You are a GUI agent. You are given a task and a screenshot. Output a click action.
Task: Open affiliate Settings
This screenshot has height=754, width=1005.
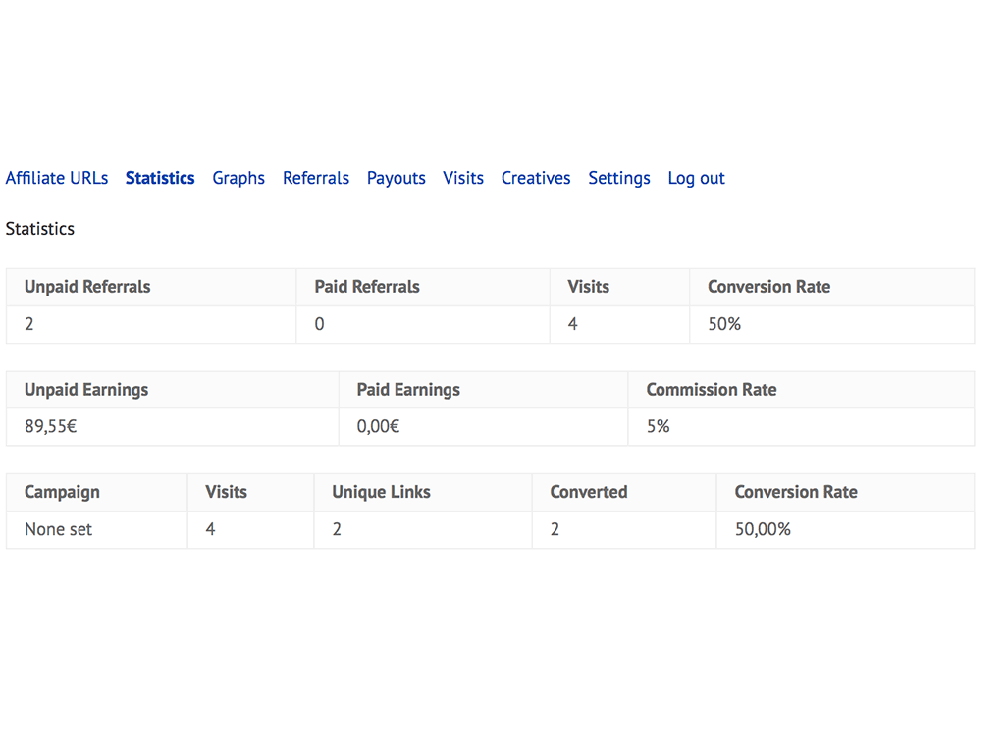pos(619,179)
